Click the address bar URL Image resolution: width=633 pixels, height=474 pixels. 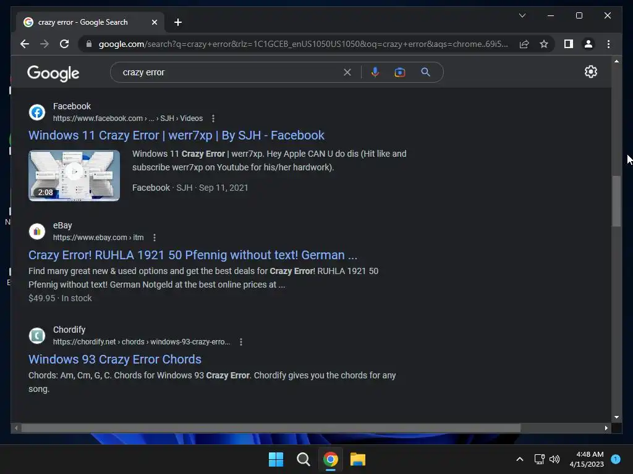click(x=303, y=44)
